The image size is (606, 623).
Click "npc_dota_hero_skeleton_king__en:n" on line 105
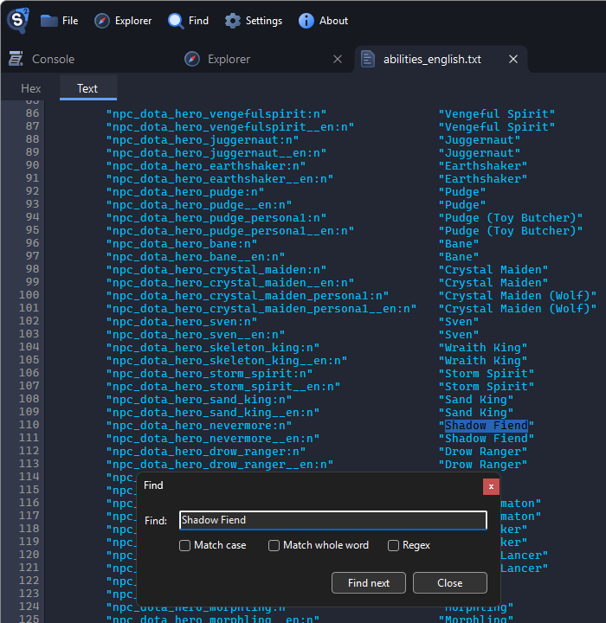click(227, 360)
